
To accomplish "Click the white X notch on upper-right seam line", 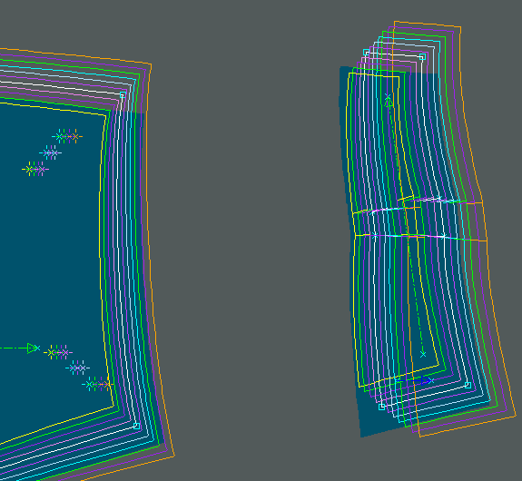I will click(x=439, y=199).
